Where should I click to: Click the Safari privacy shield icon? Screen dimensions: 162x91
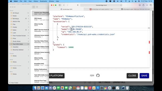point(78,5)
